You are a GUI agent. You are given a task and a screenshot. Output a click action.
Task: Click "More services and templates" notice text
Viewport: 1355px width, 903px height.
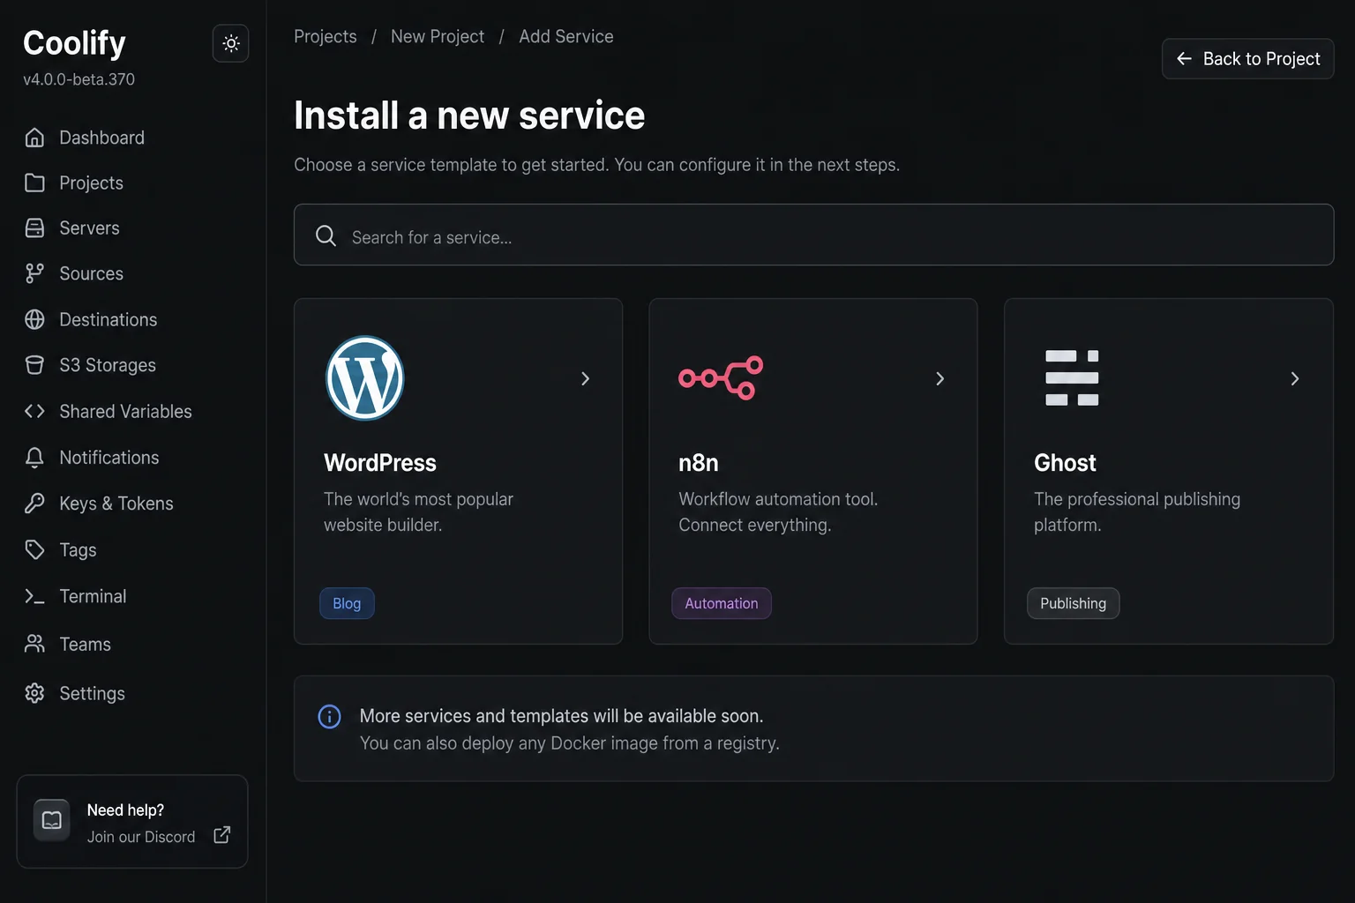click(x=562, y=716)
